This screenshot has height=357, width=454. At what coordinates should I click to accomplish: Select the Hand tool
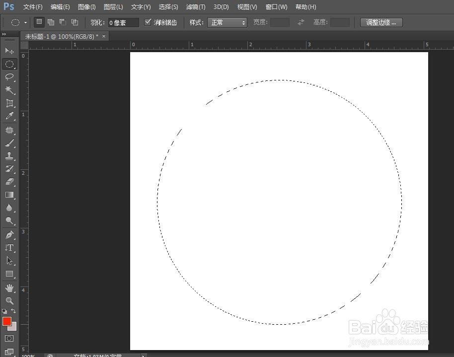9,288
